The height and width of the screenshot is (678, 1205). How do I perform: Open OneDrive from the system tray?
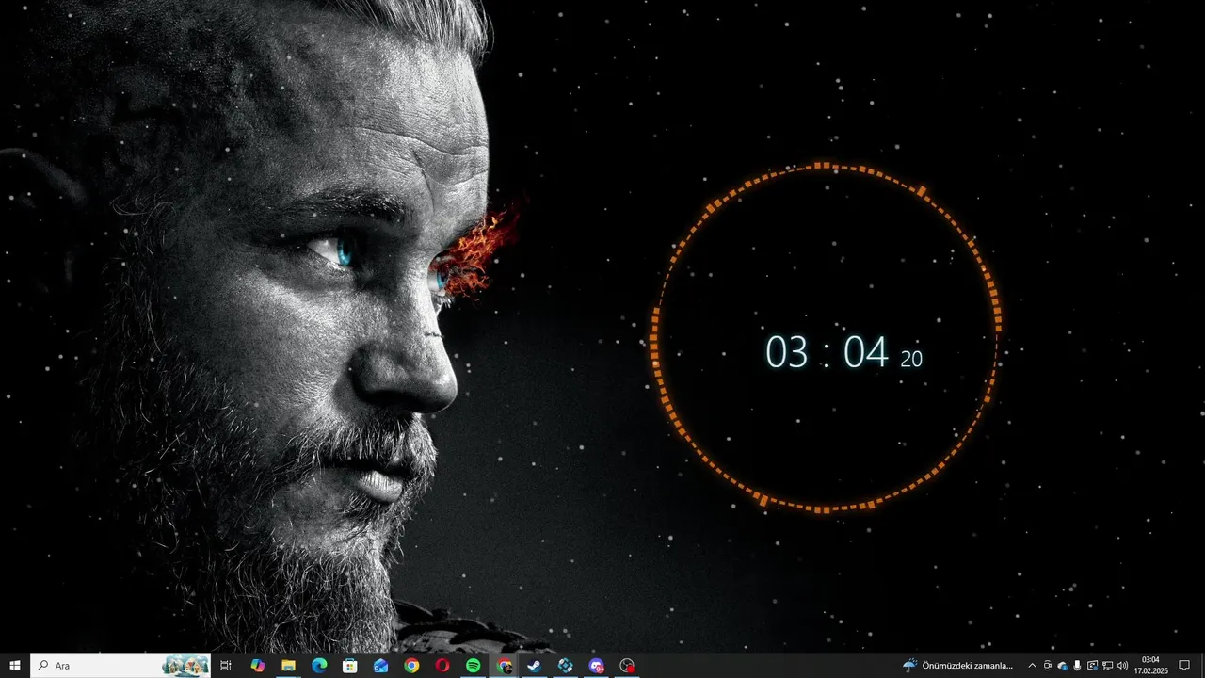[x=1063, y=666]
